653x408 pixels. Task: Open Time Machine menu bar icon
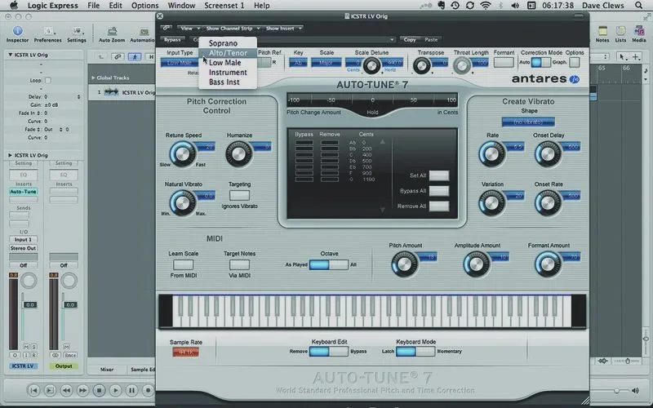pos(455,6)
